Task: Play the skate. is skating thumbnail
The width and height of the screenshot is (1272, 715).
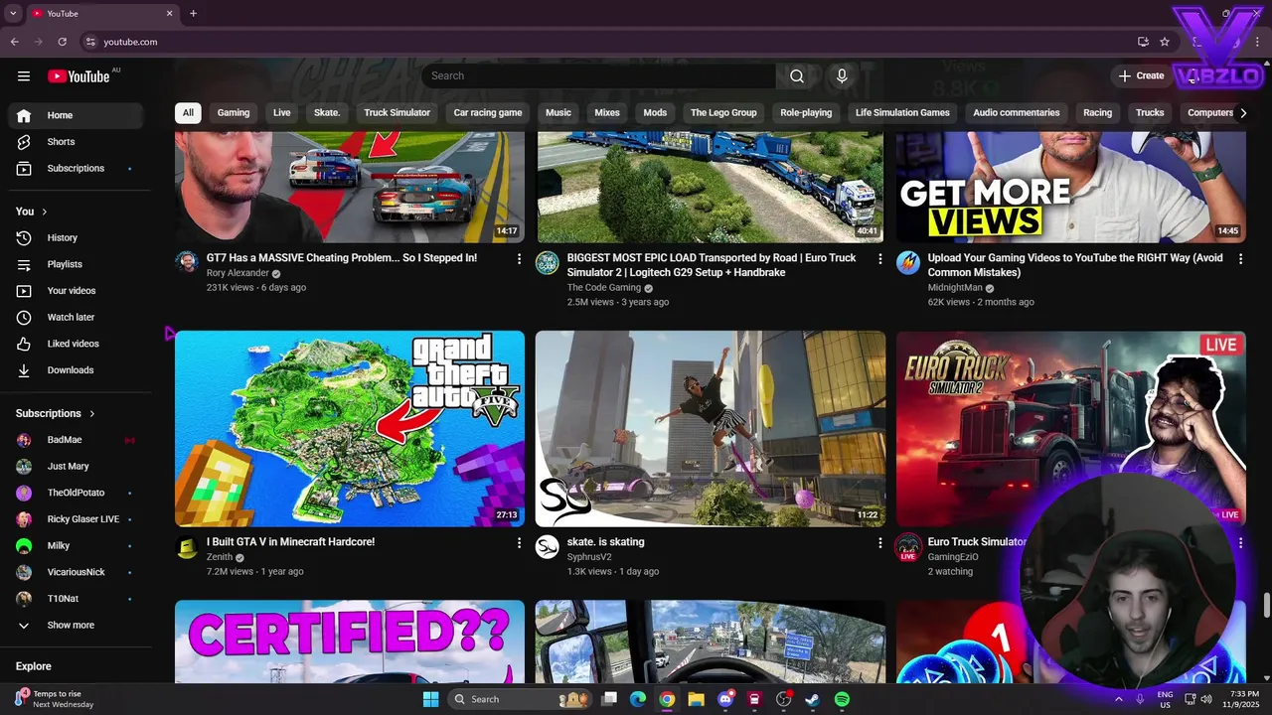Action: 711,429
